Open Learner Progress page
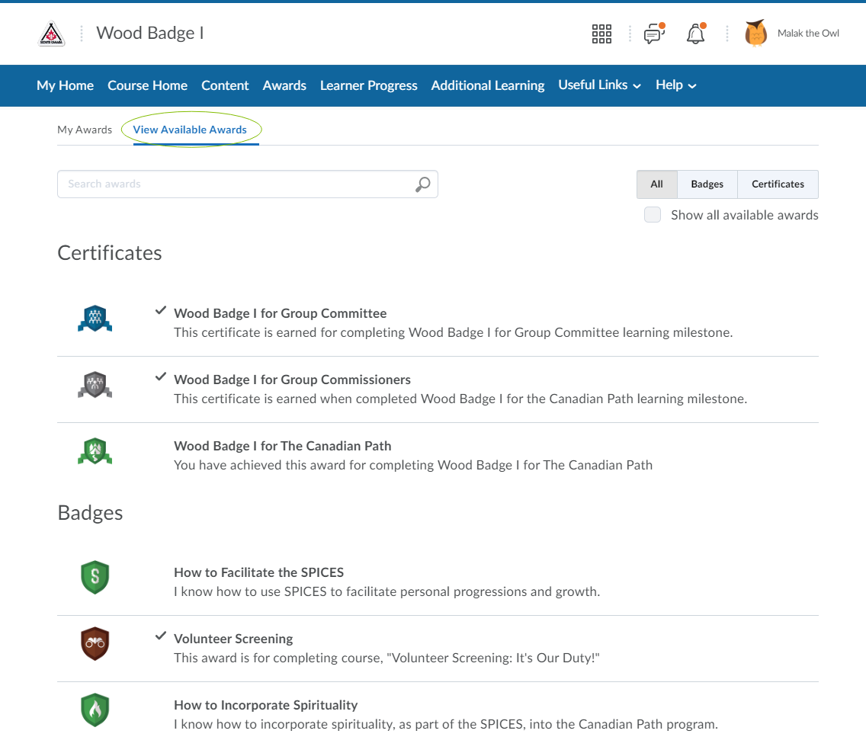866x737 pixels. point(369,85)
